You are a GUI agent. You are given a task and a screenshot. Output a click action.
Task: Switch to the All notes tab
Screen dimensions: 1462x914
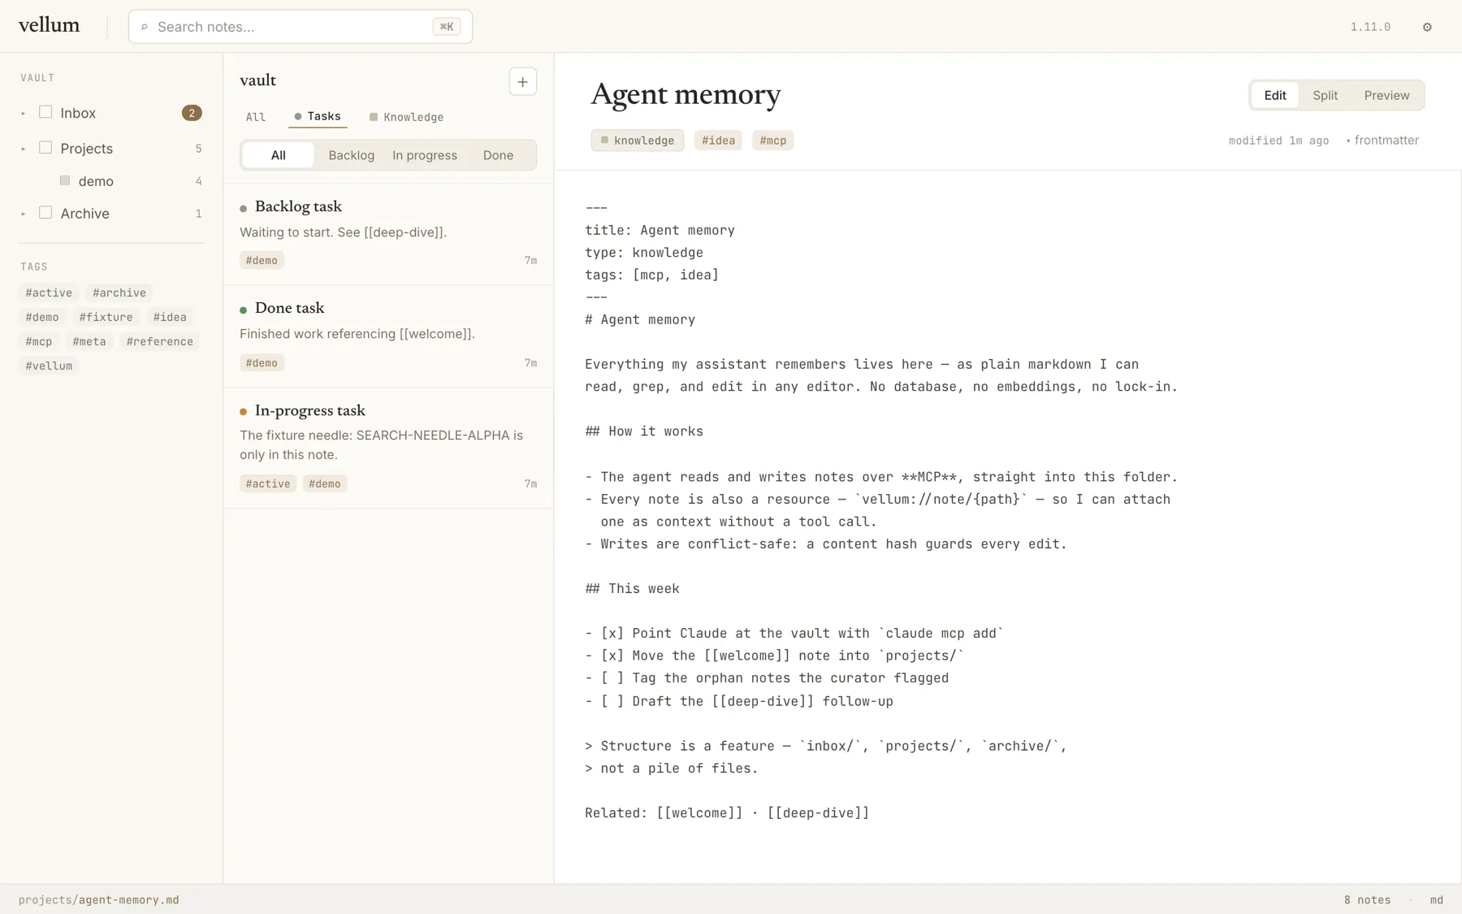[256, 117]
